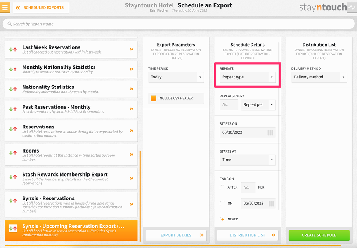Open Monthly Nationality Statistics with its double chevron

[x=132, y=69]
